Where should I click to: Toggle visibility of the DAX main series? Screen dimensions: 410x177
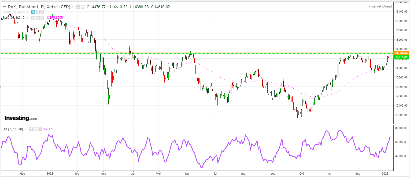(78, 7)
